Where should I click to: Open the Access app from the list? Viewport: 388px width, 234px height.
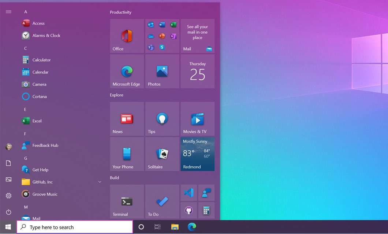(62, 23)
